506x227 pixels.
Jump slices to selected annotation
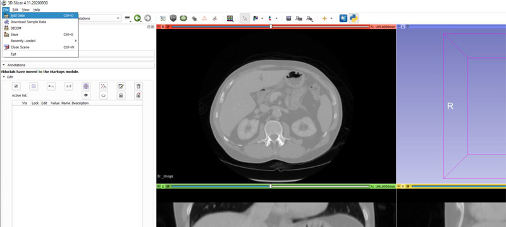(86, 86)
